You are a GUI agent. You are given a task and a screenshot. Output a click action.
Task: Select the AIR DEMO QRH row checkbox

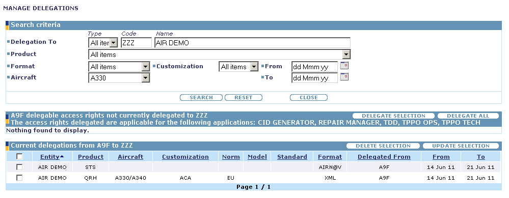coord(19,178)
